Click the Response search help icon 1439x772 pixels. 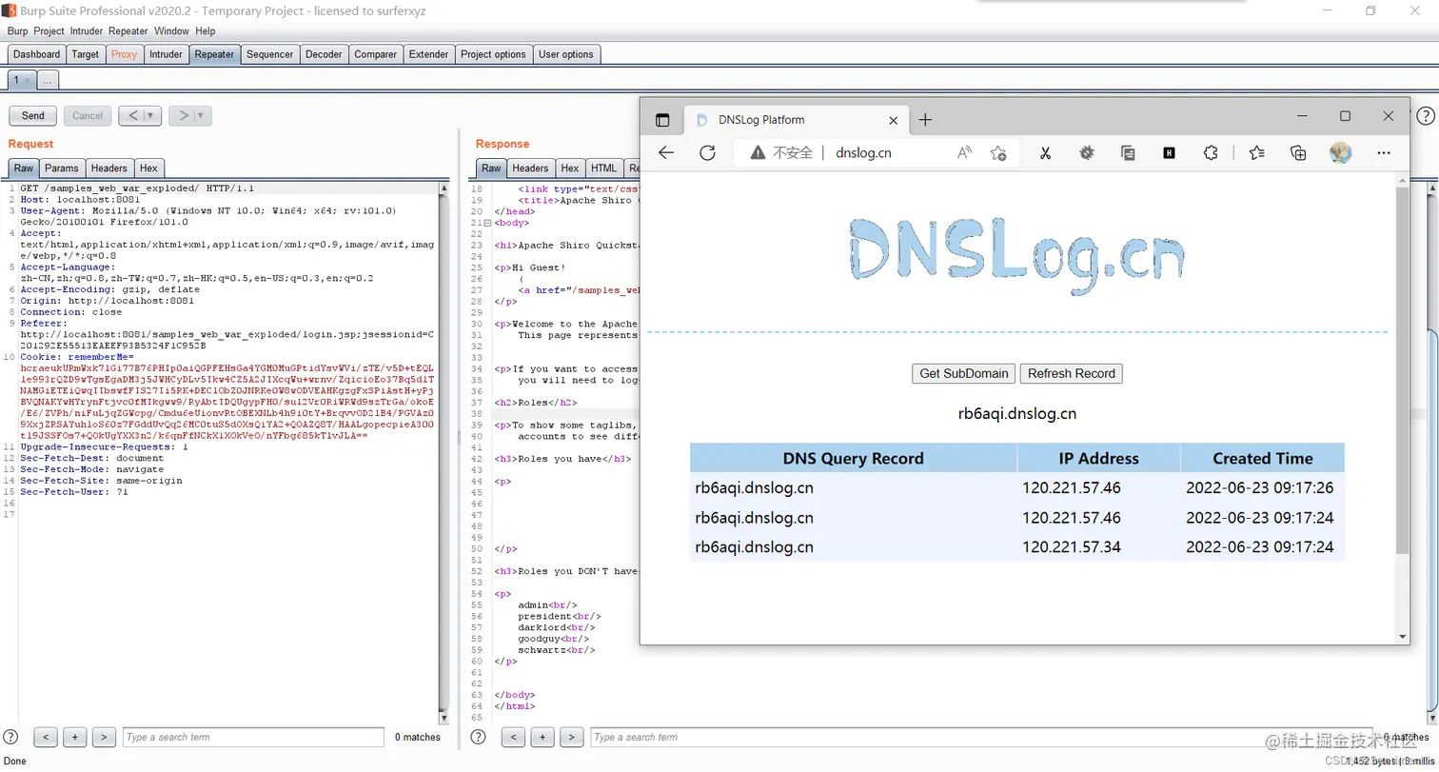tap(479, 737)
